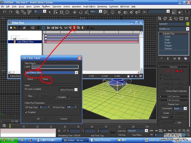Click Execute Sequence running-man icon
Image resolution: width=191 pixels, height=143 pixels.
(x=38, y=28)
